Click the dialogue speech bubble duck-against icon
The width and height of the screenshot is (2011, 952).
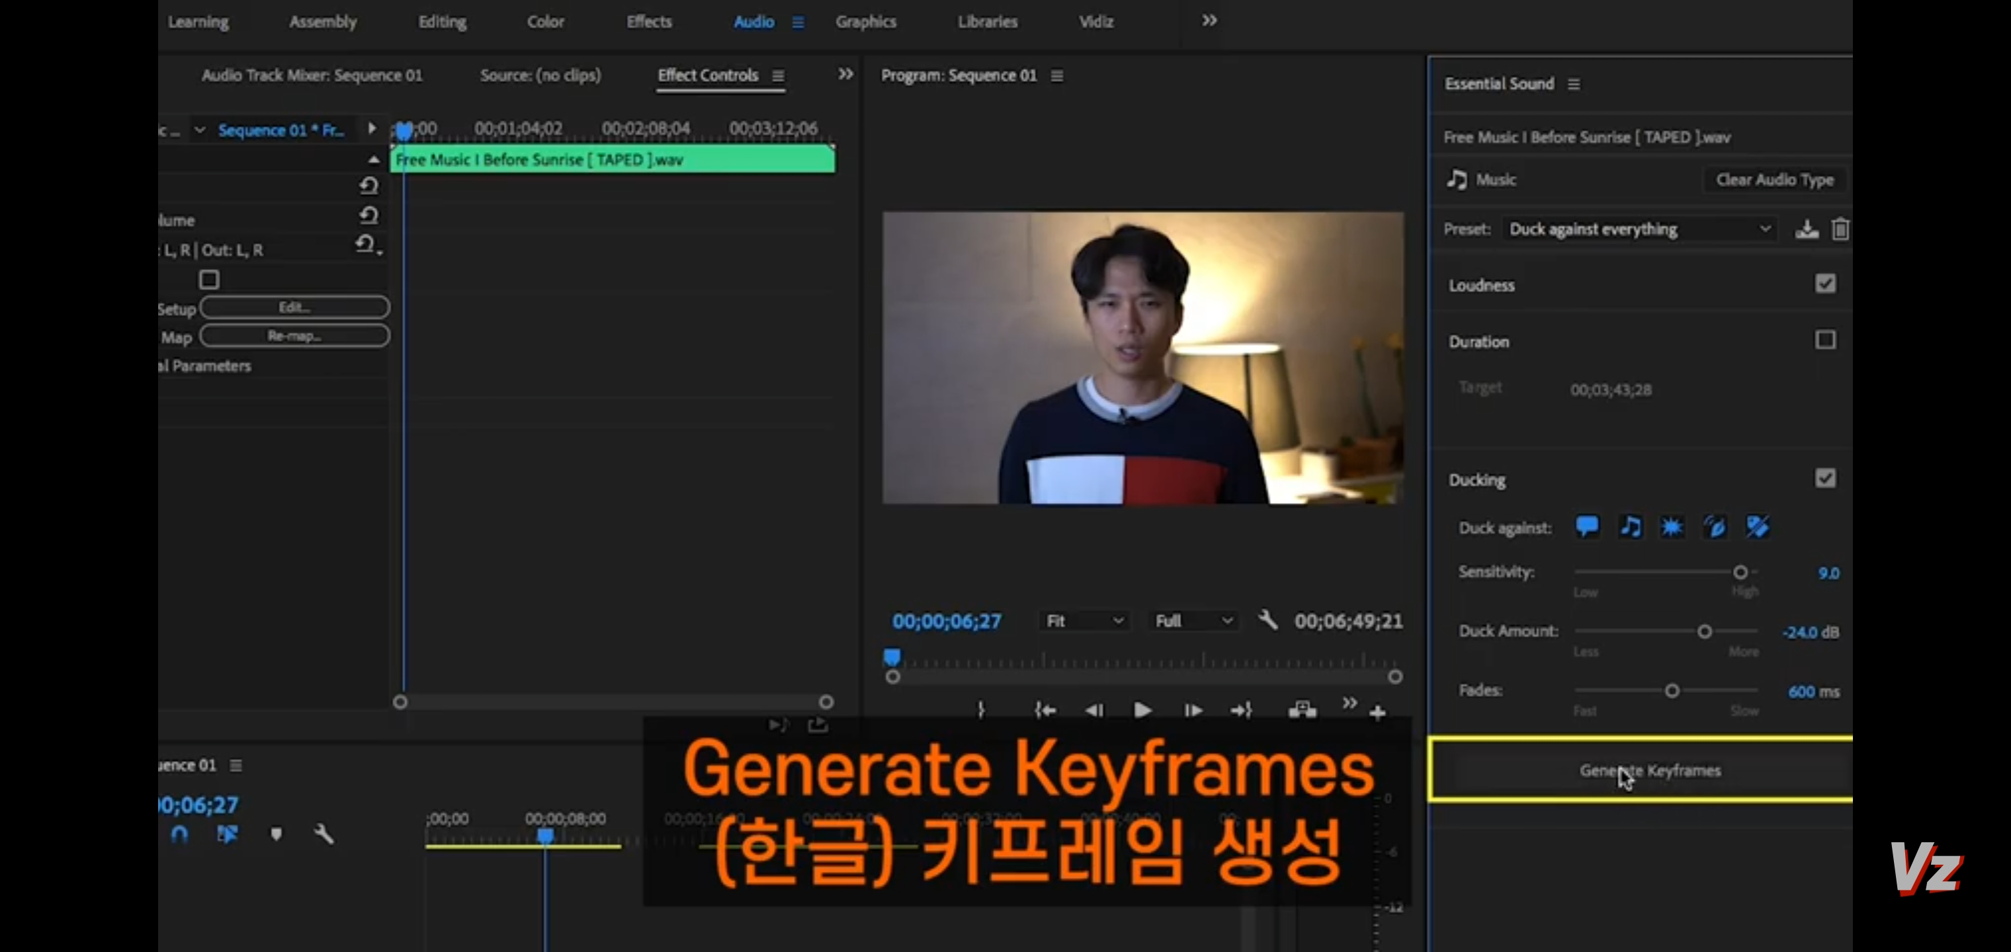[1586, 527]
